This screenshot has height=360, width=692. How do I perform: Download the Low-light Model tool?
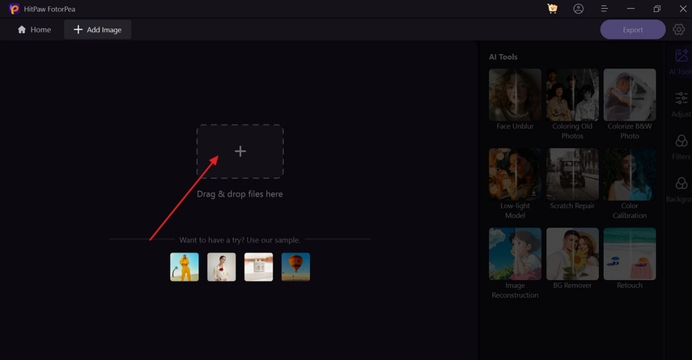pos(533,194)
